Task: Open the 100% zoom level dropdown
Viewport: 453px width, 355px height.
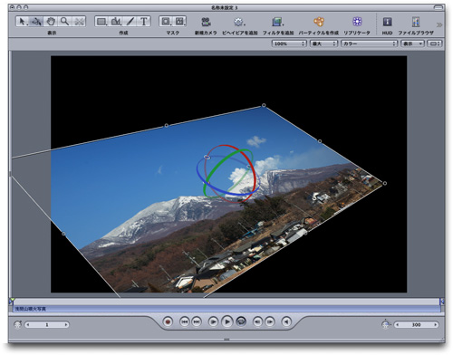Action: coord(289,43)
